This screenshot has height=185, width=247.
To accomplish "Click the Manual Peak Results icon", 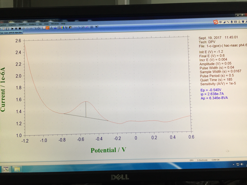I will (x=51, y=28).
